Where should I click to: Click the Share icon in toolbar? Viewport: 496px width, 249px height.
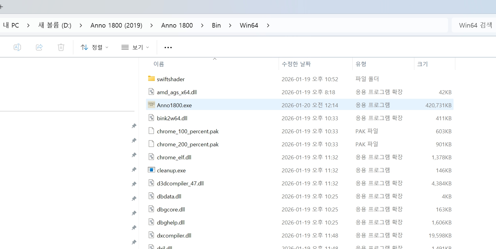[39, 47]
